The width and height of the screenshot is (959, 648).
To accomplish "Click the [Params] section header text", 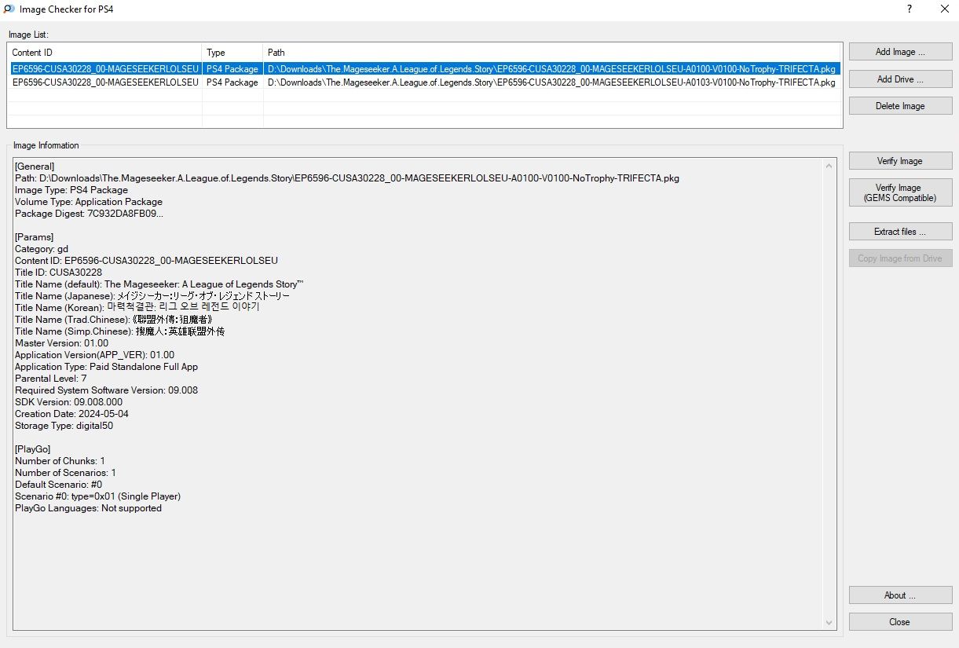I will pyautogui.click(x=34, y=237).
